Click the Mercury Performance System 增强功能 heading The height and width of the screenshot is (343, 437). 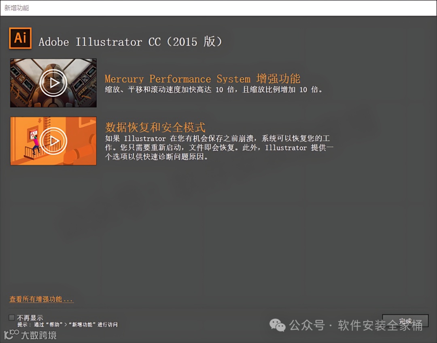203,79
